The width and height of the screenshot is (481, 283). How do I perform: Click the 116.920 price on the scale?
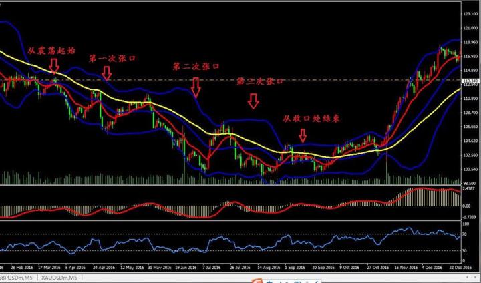(470, 57)
